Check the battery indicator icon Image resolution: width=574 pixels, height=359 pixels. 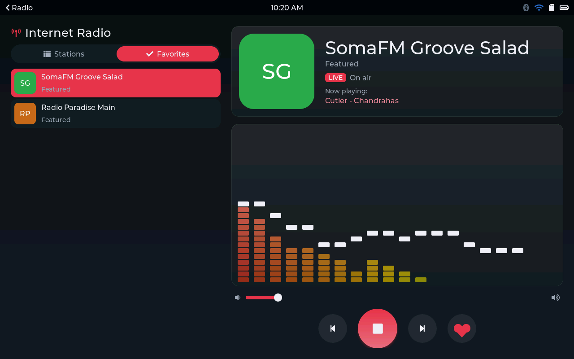pyautogui.click(x=564, y=8)
